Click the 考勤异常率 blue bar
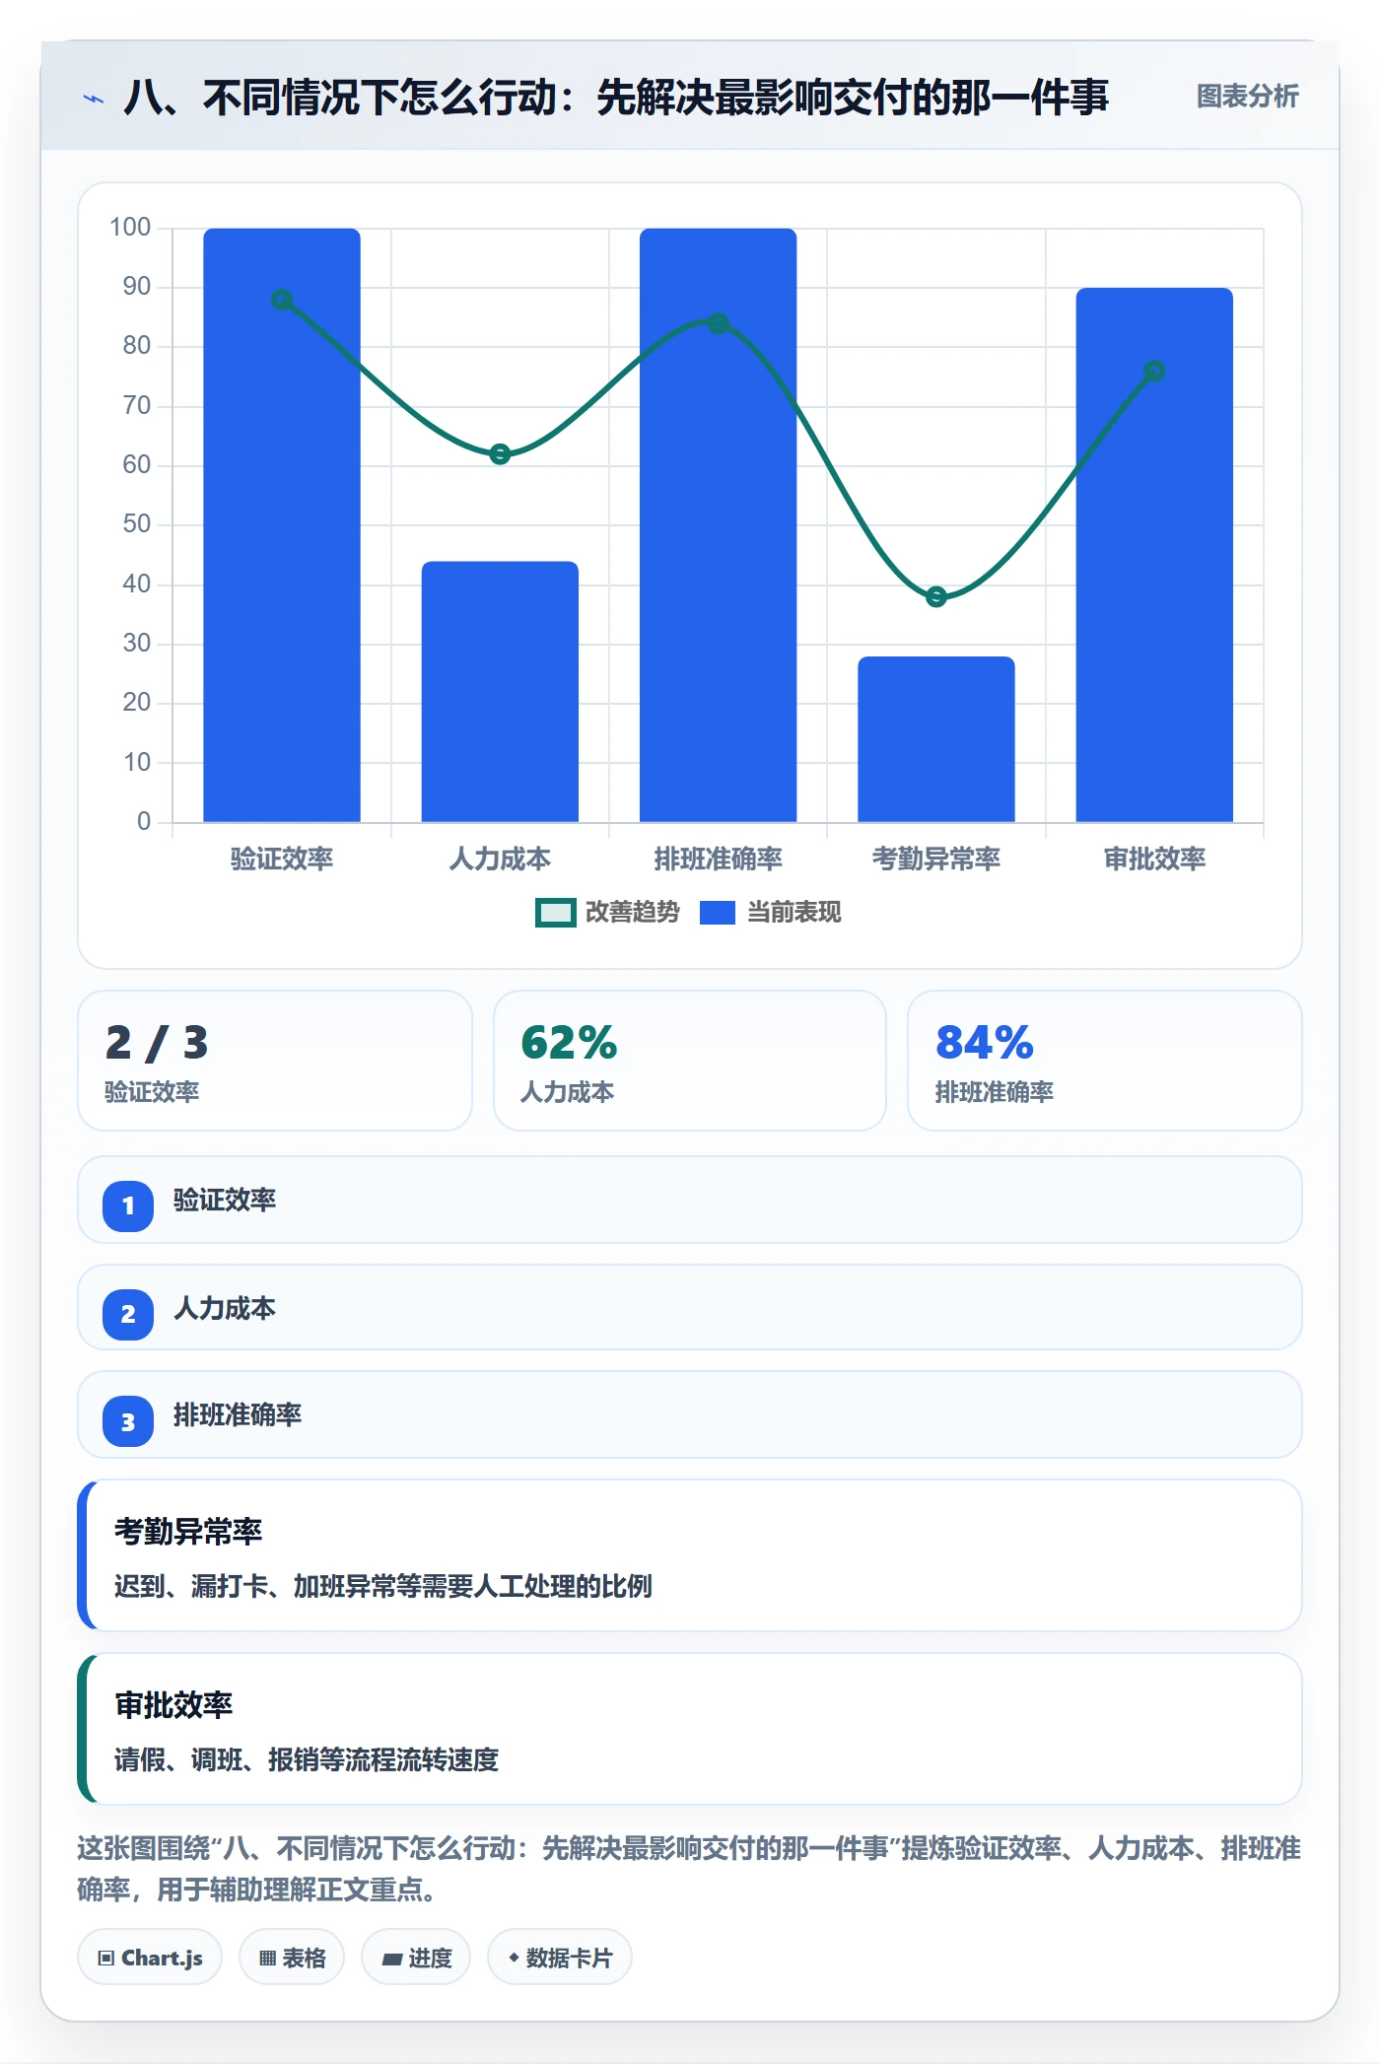 pos(936,739)
